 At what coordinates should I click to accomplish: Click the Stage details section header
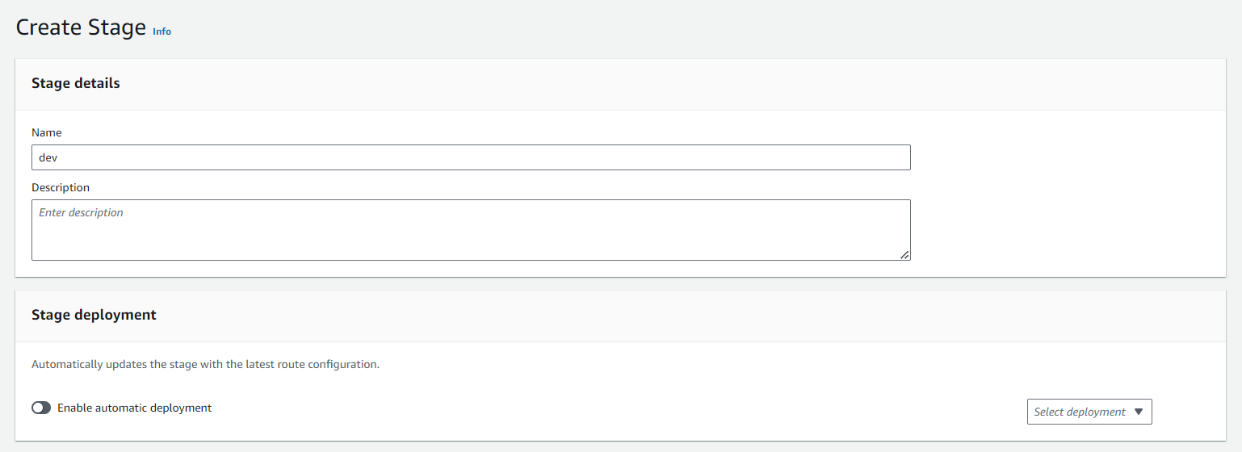point(76,83)
